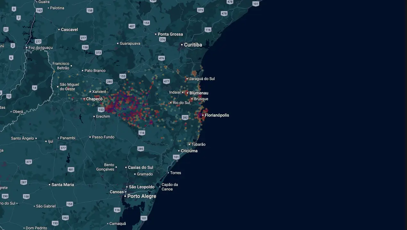
Task: Select the Cascavel city label
Action: point(69,29)
